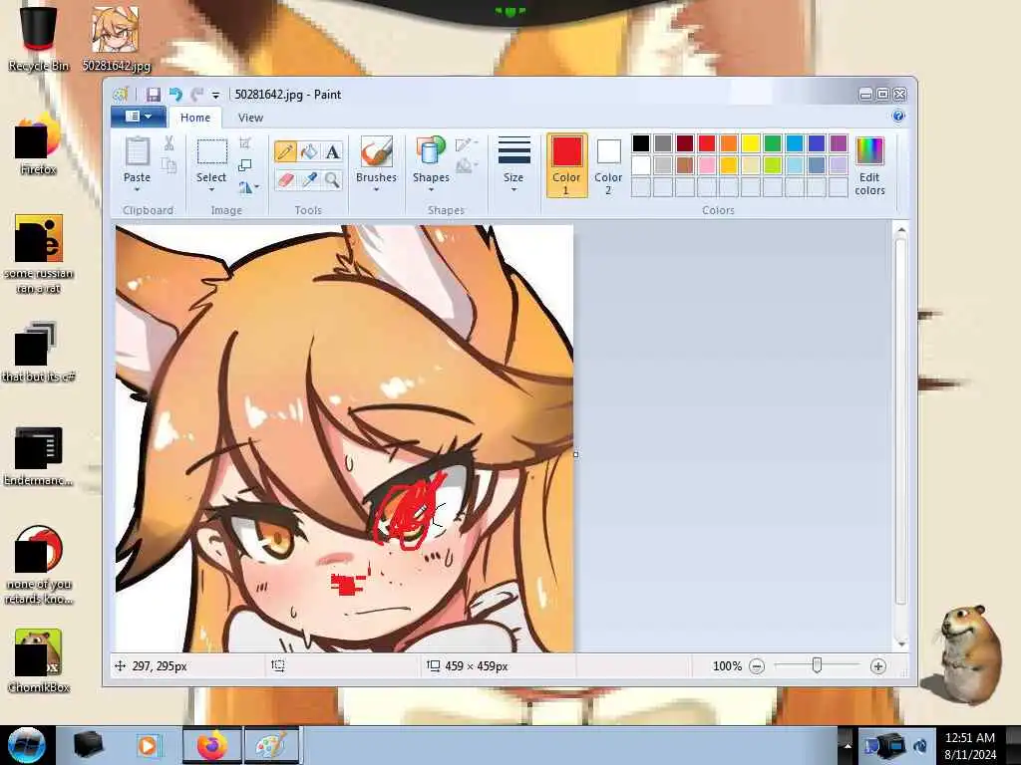The image size is (1021, 765).
Task: Select the Text tool
Action: click(x=333, y=151)
